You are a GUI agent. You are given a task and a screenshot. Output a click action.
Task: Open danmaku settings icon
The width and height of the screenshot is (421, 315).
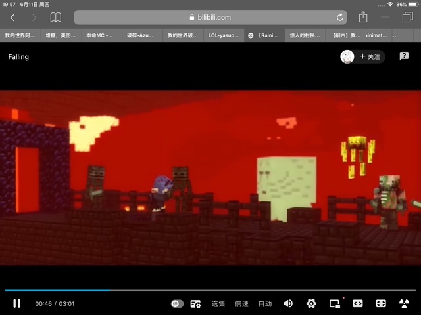point(196,304)
